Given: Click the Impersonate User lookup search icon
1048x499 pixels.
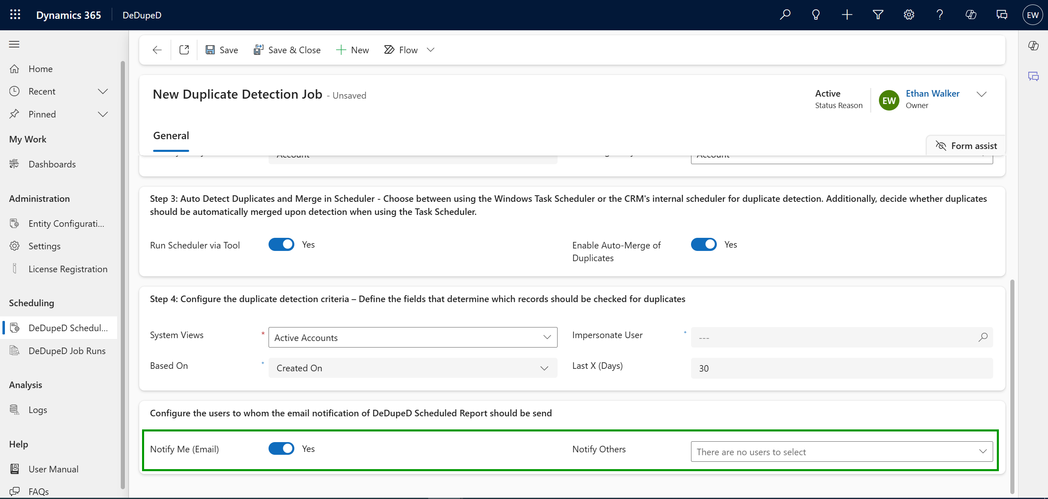Looking at the screenshot, I should [x=983, y=337].
